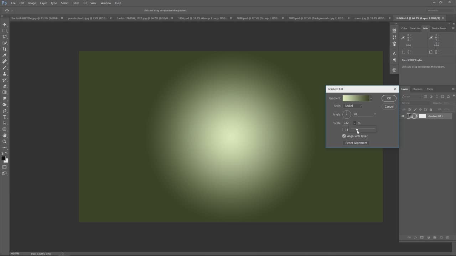Select the Clone Stamp tool
This screenshot has height=256, width=456.
tap(5, 74)
